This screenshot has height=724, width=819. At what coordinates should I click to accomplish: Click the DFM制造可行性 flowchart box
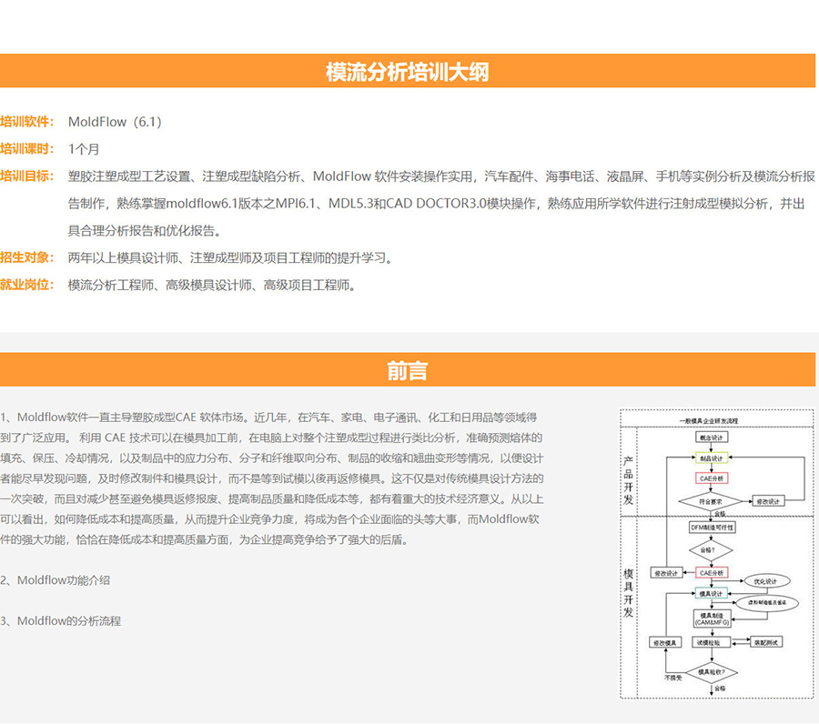click(712, 528)
